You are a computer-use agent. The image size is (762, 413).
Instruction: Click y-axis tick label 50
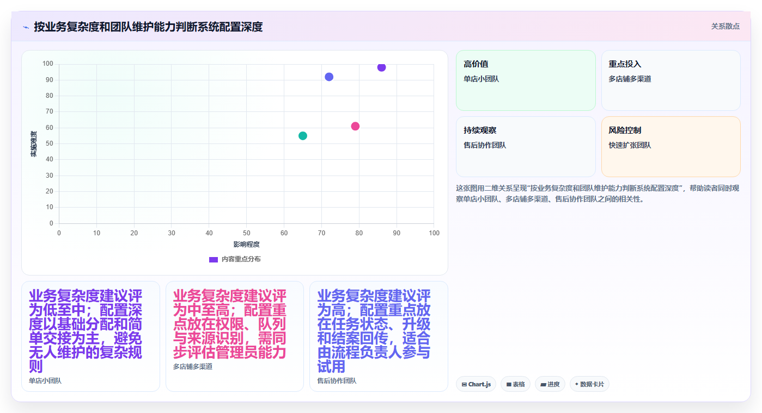coord(49,143)
